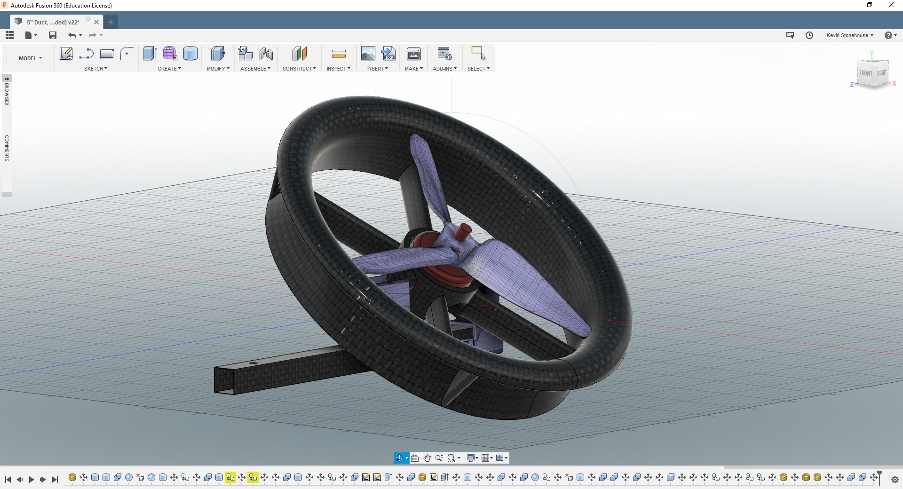
Task: Select the Pan hand tool
Action: 427,458
